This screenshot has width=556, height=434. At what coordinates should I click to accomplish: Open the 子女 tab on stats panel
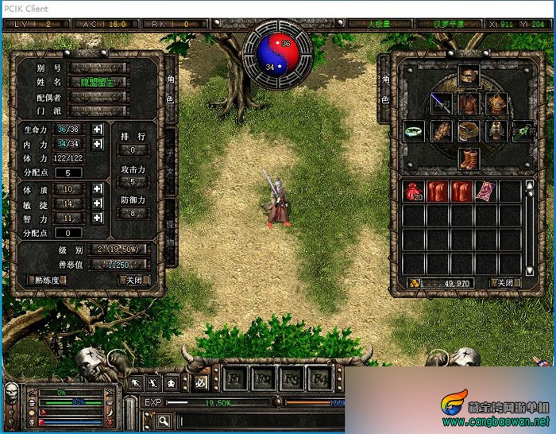coord(171,162)
